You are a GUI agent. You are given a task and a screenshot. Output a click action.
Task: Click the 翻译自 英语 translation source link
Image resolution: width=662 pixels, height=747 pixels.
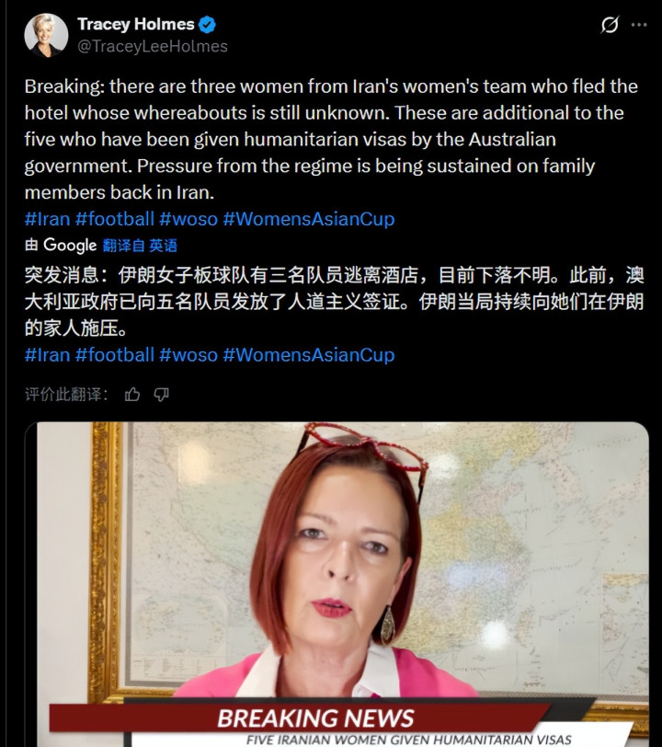pos(140,246)
